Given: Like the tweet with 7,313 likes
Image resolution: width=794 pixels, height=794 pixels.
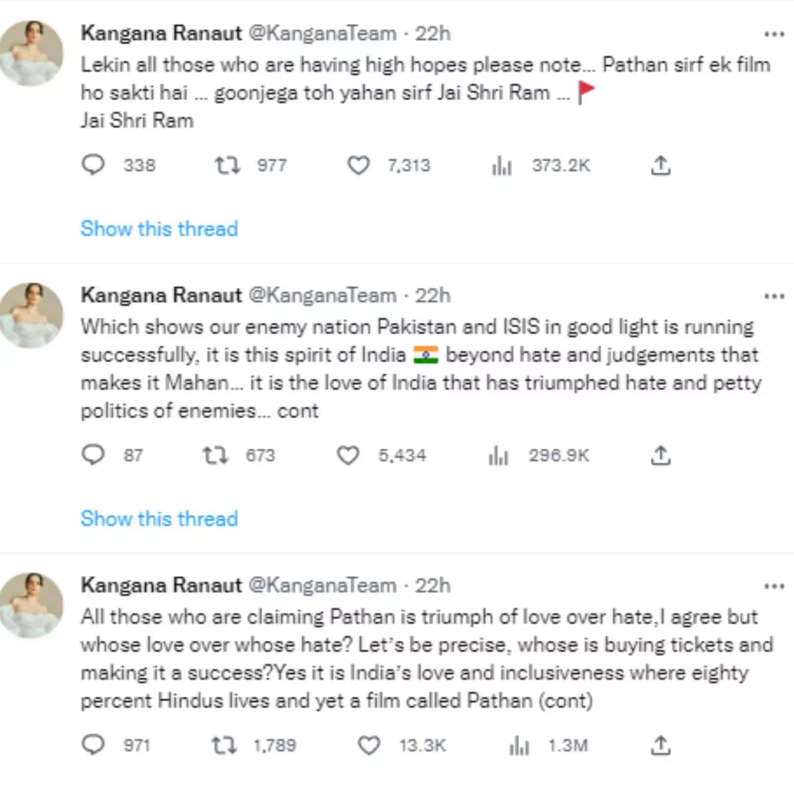Looking at the screenshot, I should (x=358, y=165).
